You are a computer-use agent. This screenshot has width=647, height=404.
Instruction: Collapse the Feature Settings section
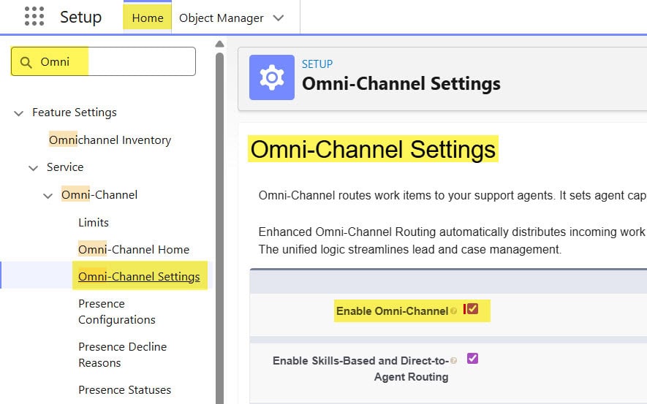click(18, 113)
